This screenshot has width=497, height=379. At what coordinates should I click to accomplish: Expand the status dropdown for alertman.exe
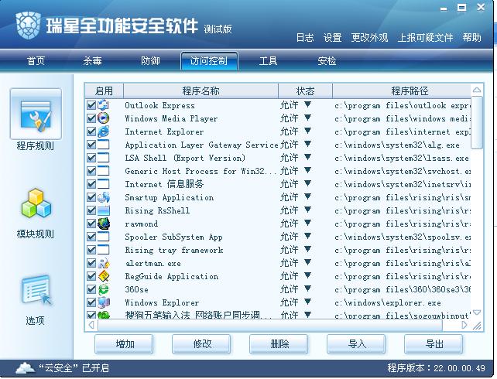click(x=307, y=262)
